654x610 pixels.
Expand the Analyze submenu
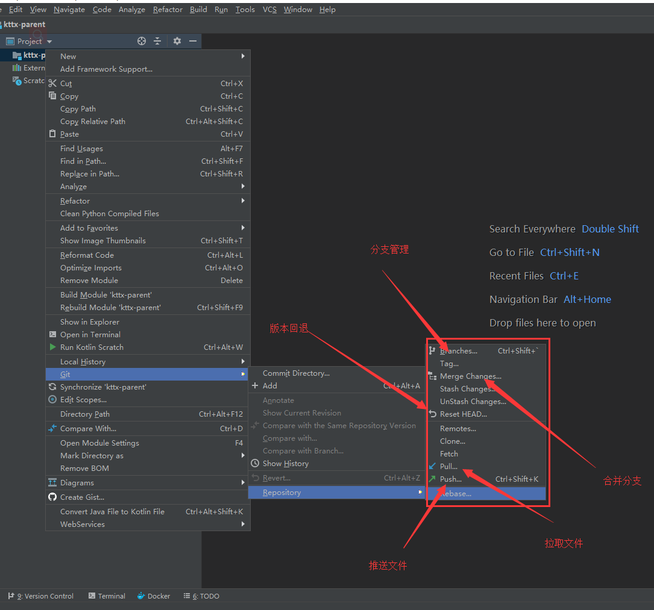point(243,186)
